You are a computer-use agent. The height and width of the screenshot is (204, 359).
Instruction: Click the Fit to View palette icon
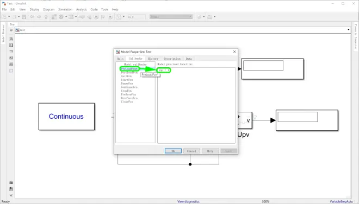(11, 45)
